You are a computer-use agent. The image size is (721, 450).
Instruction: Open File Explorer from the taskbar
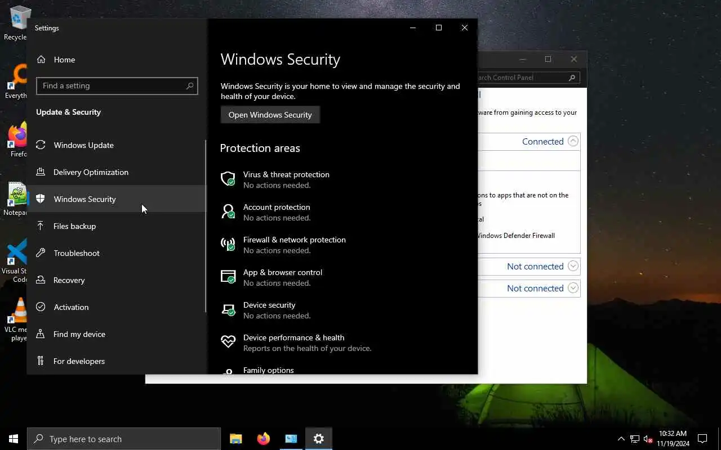(x=235, y=439)
